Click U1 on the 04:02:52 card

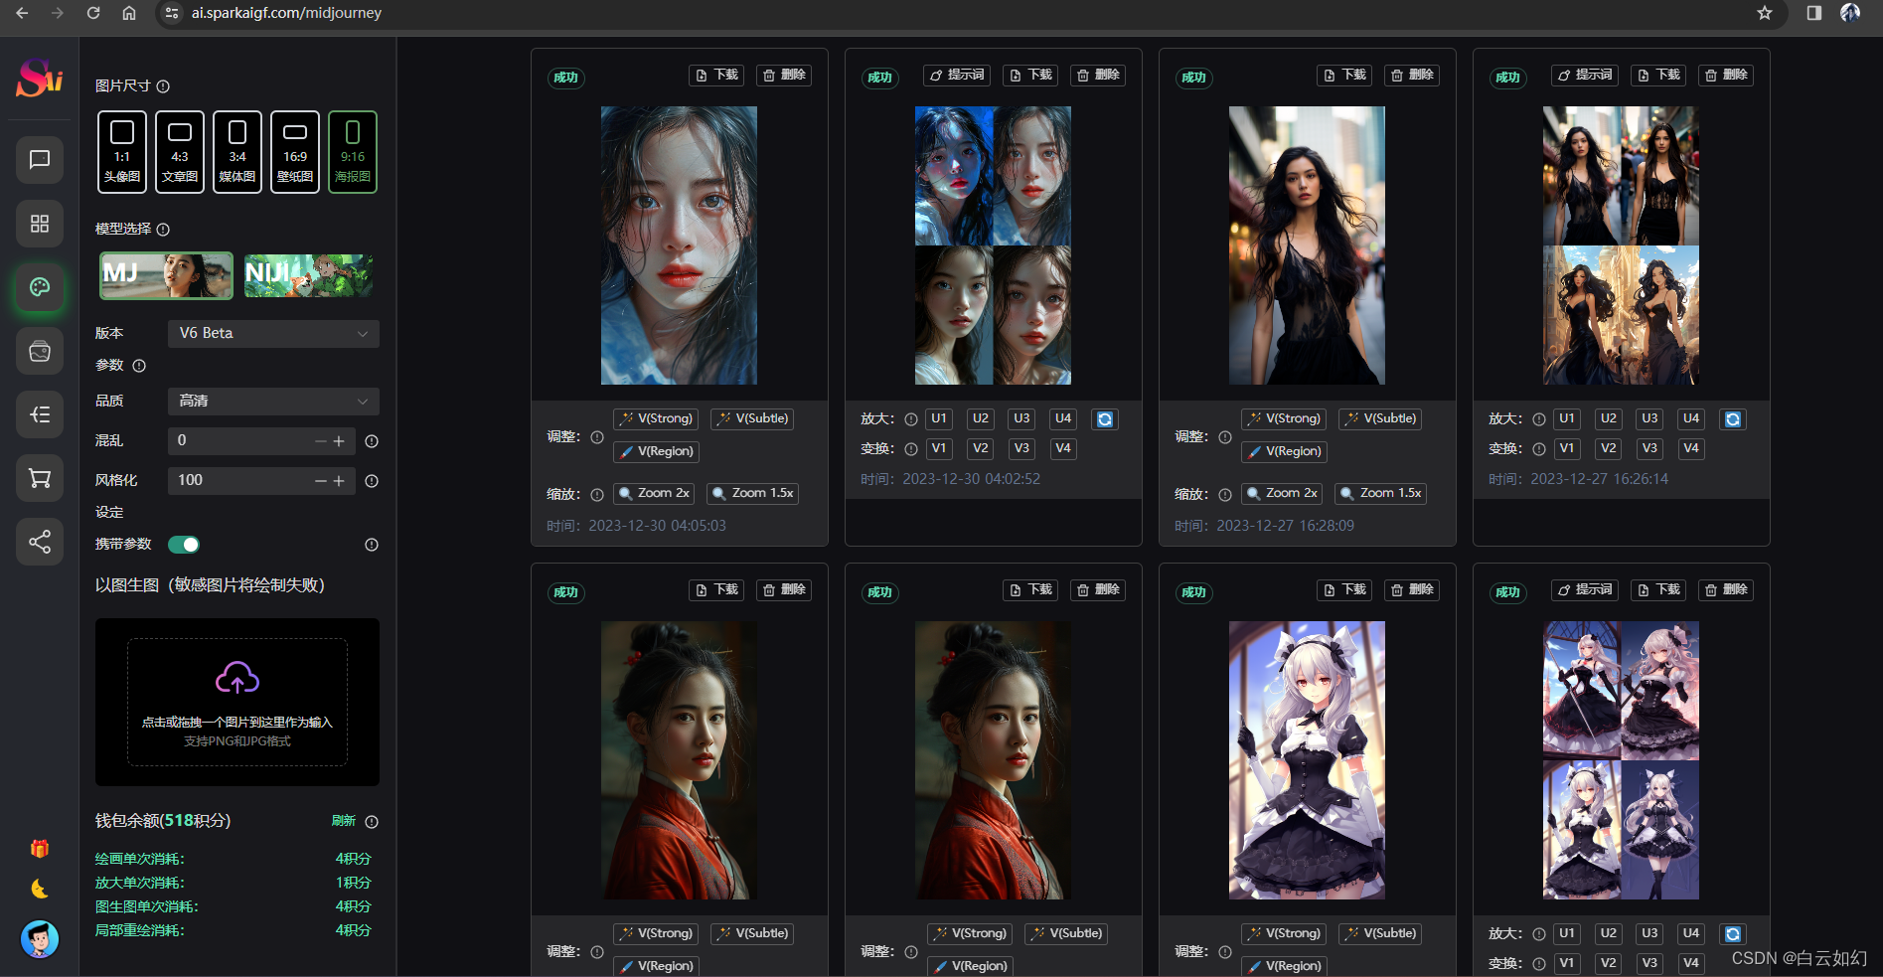point(939,419)
